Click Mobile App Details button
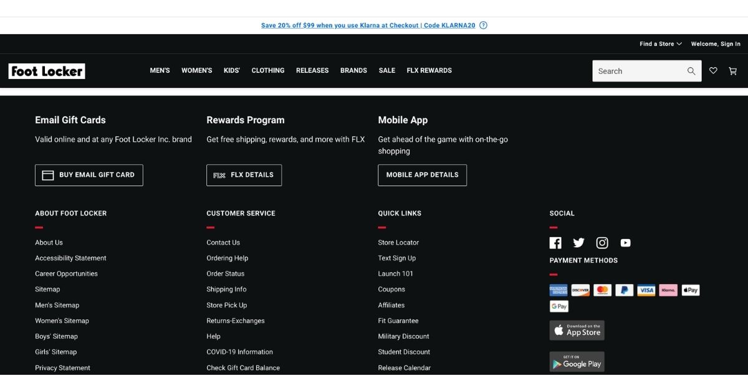Image resolution: width=748 pixels, height=391 pixels. coord(422,175)
